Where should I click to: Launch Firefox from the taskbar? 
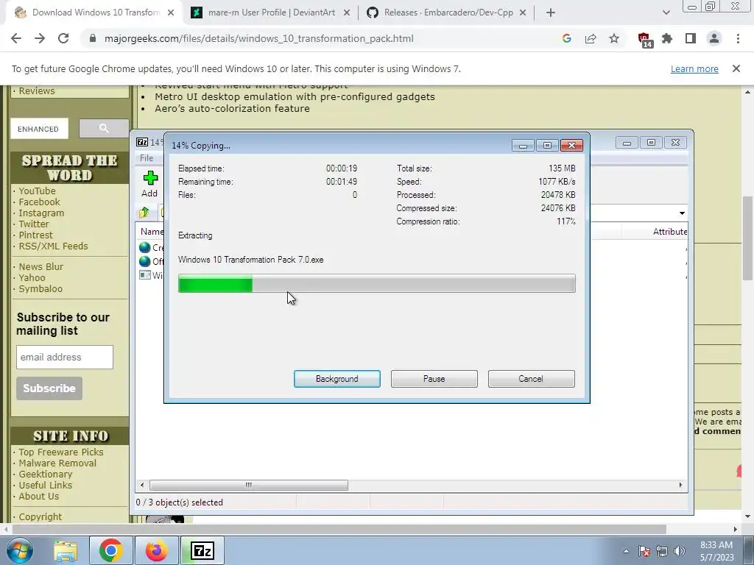point(156,550)
